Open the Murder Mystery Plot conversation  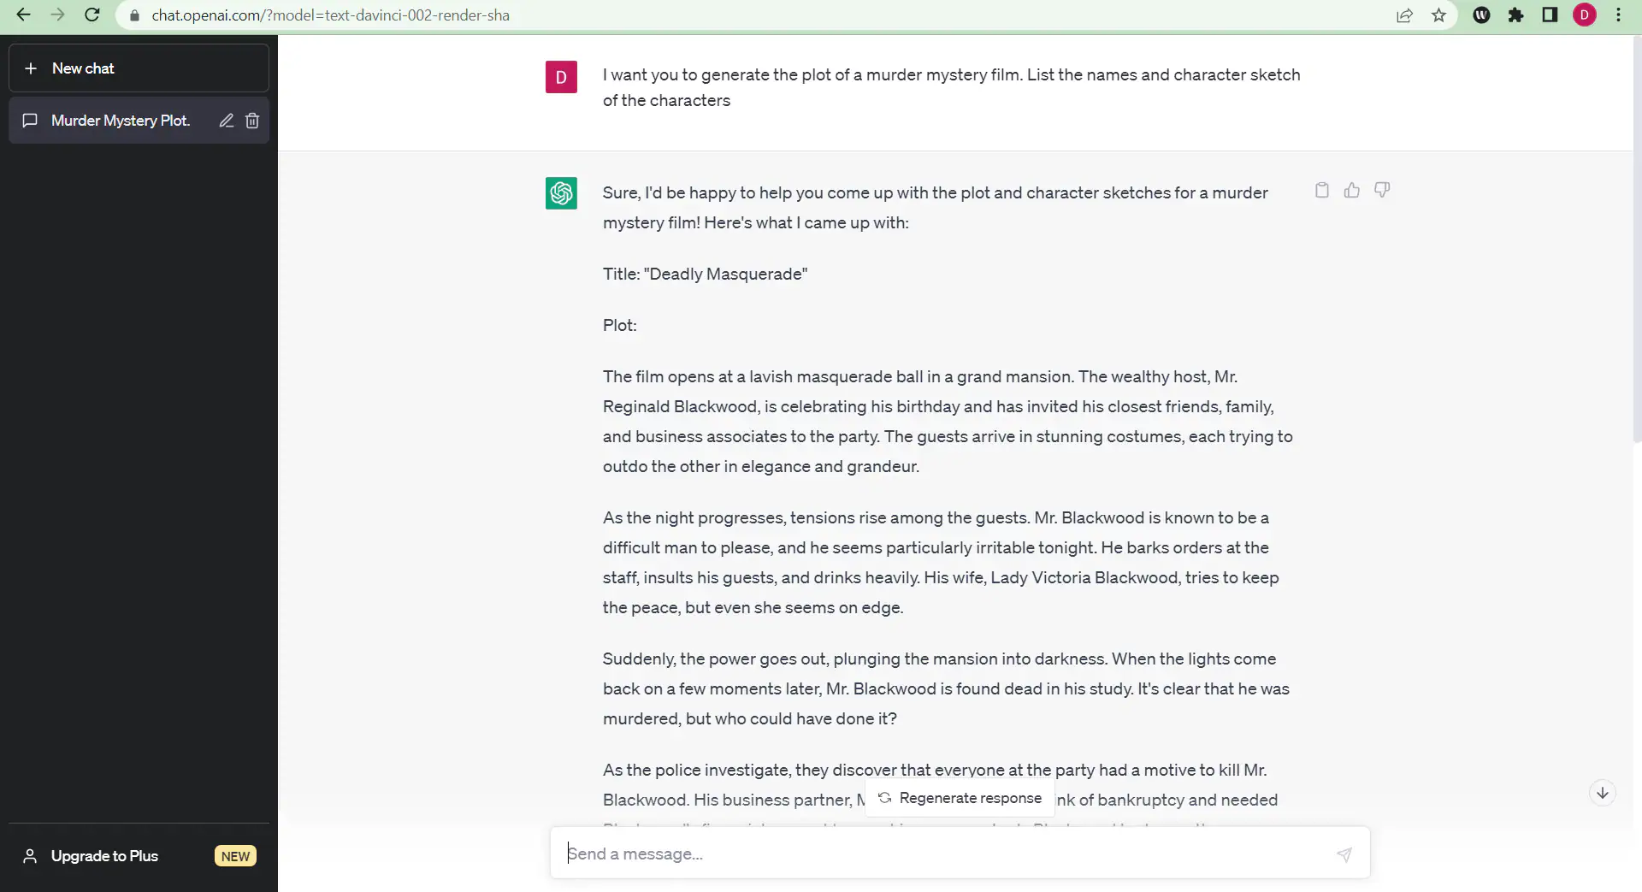(x=120, y=121)
